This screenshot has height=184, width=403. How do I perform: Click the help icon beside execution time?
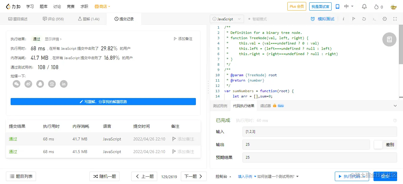[395, 120]
